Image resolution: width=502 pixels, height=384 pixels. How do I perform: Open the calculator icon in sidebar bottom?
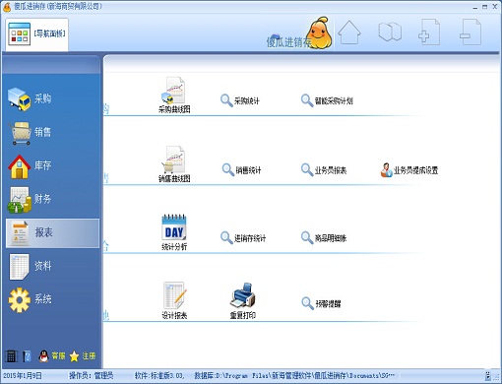[x=11, y=356]
